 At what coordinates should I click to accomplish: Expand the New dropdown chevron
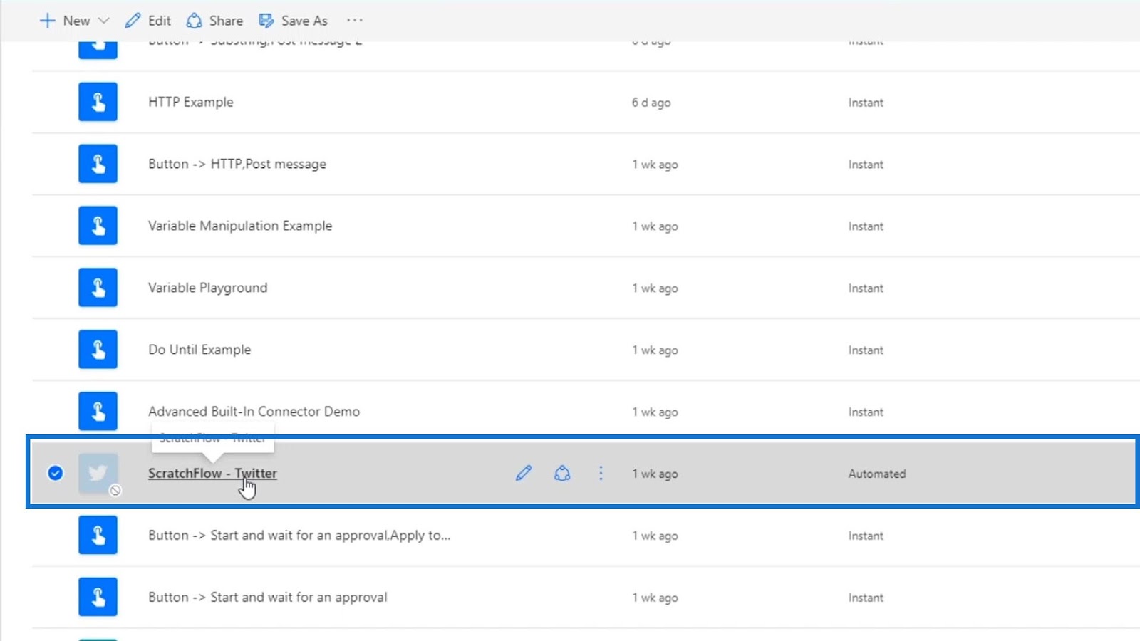pyautogui.click(x=103, y=21)
